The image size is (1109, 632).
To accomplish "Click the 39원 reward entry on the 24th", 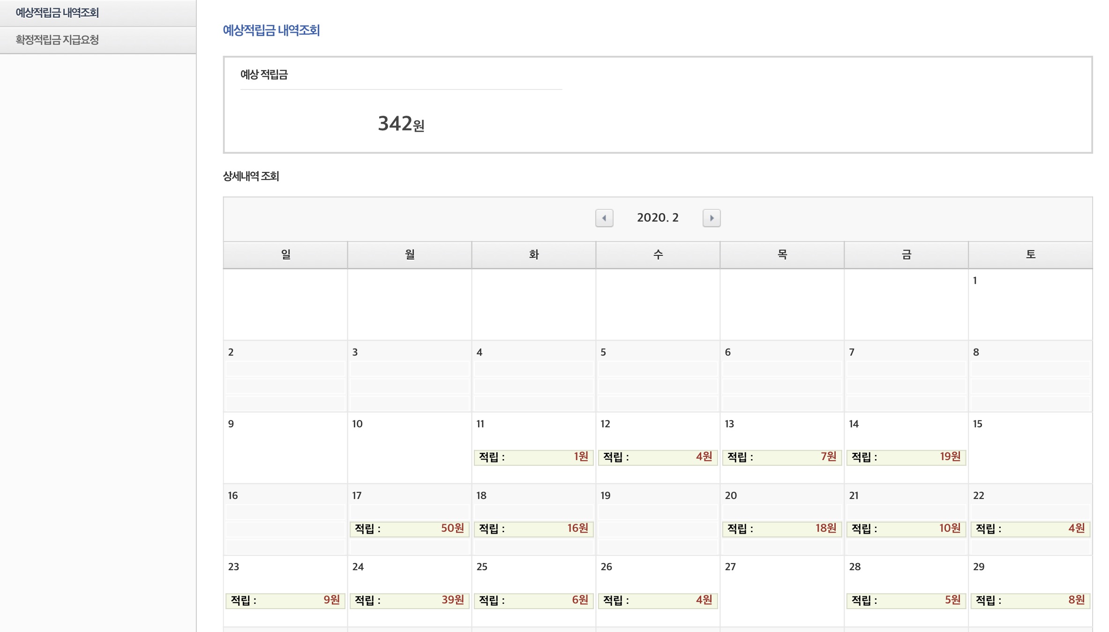I will point(409,600).
